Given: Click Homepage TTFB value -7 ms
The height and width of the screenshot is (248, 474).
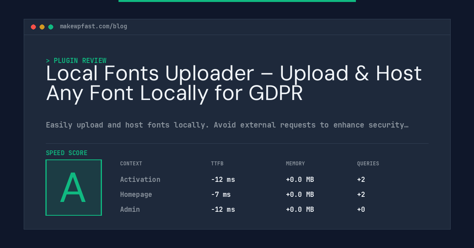Looking at the screenshot, I should point(221,194).
